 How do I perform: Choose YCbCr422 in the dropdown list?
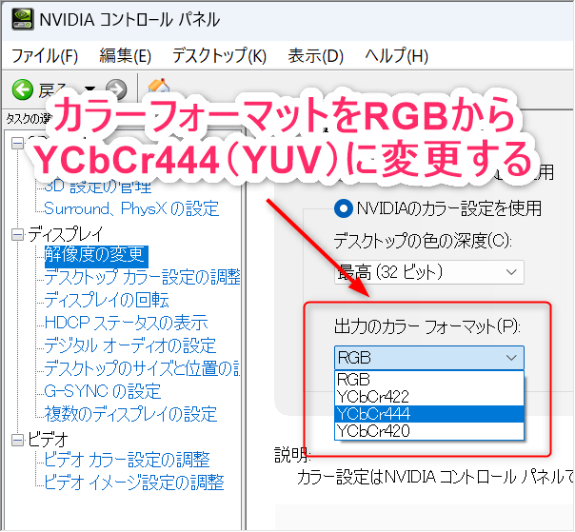(x=429, y=397)
